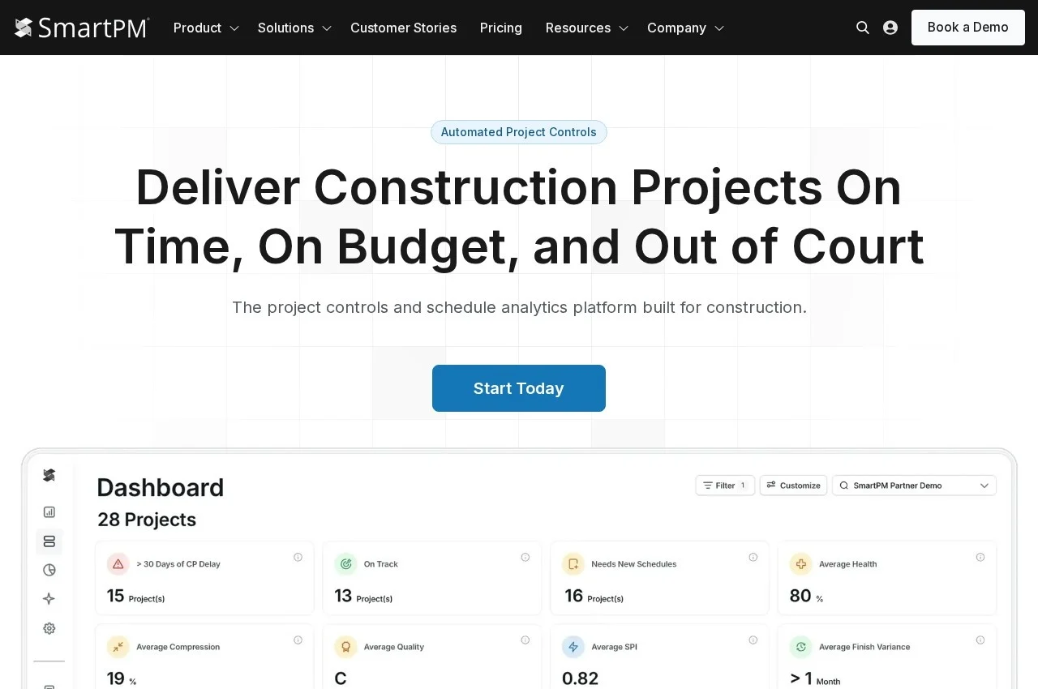Expand the Product menu

[x=206, y=28]
